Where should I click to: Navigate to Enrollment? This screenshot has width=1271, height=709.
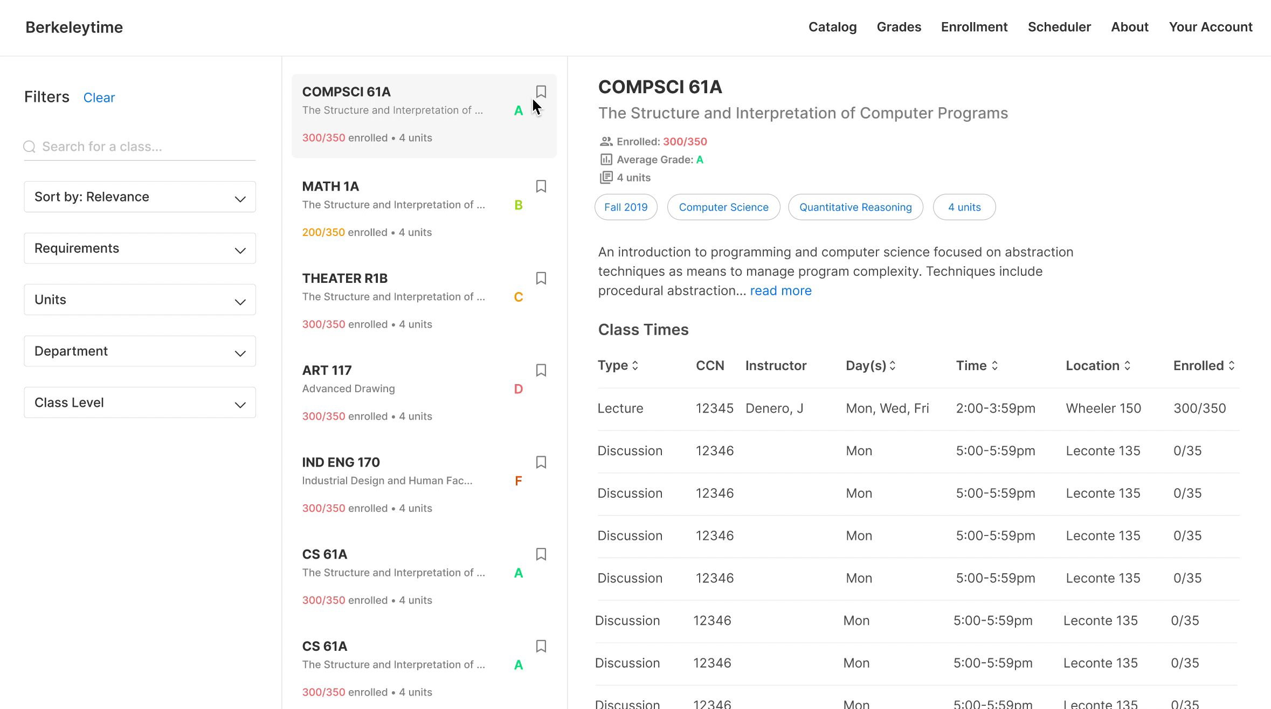(974, 27)
